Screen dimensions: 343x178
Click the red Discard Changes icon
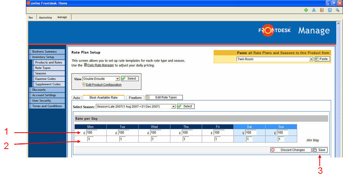tap(273, 150)
